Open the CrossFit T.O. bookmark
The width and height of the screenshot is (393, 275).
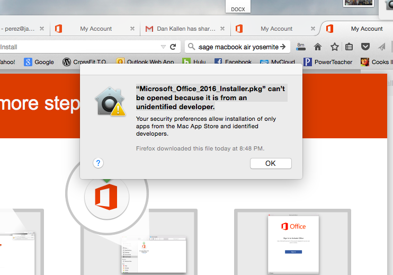click(x=85, y=62)
